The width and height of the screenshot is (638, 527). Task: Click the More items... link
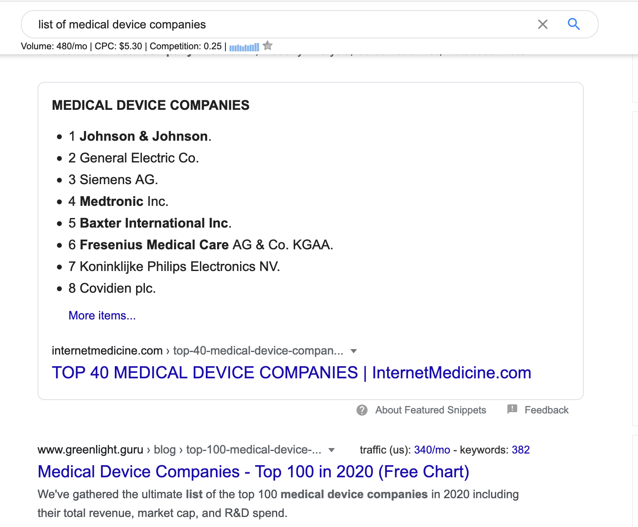102,316
